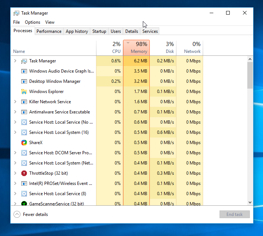263x236 pixels.
Task: Select the Windows Explorer folder icon
Action: (24, 92)
